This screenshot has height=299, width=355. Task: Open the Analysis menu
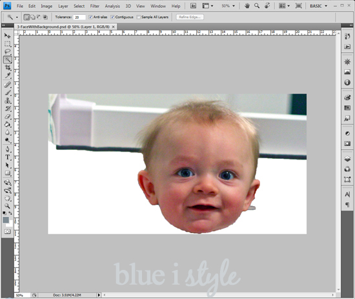[112, 6]
